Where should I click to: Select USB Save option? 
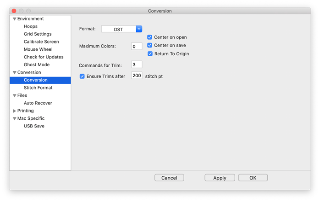pyautogui.click(x=34, y=126)
